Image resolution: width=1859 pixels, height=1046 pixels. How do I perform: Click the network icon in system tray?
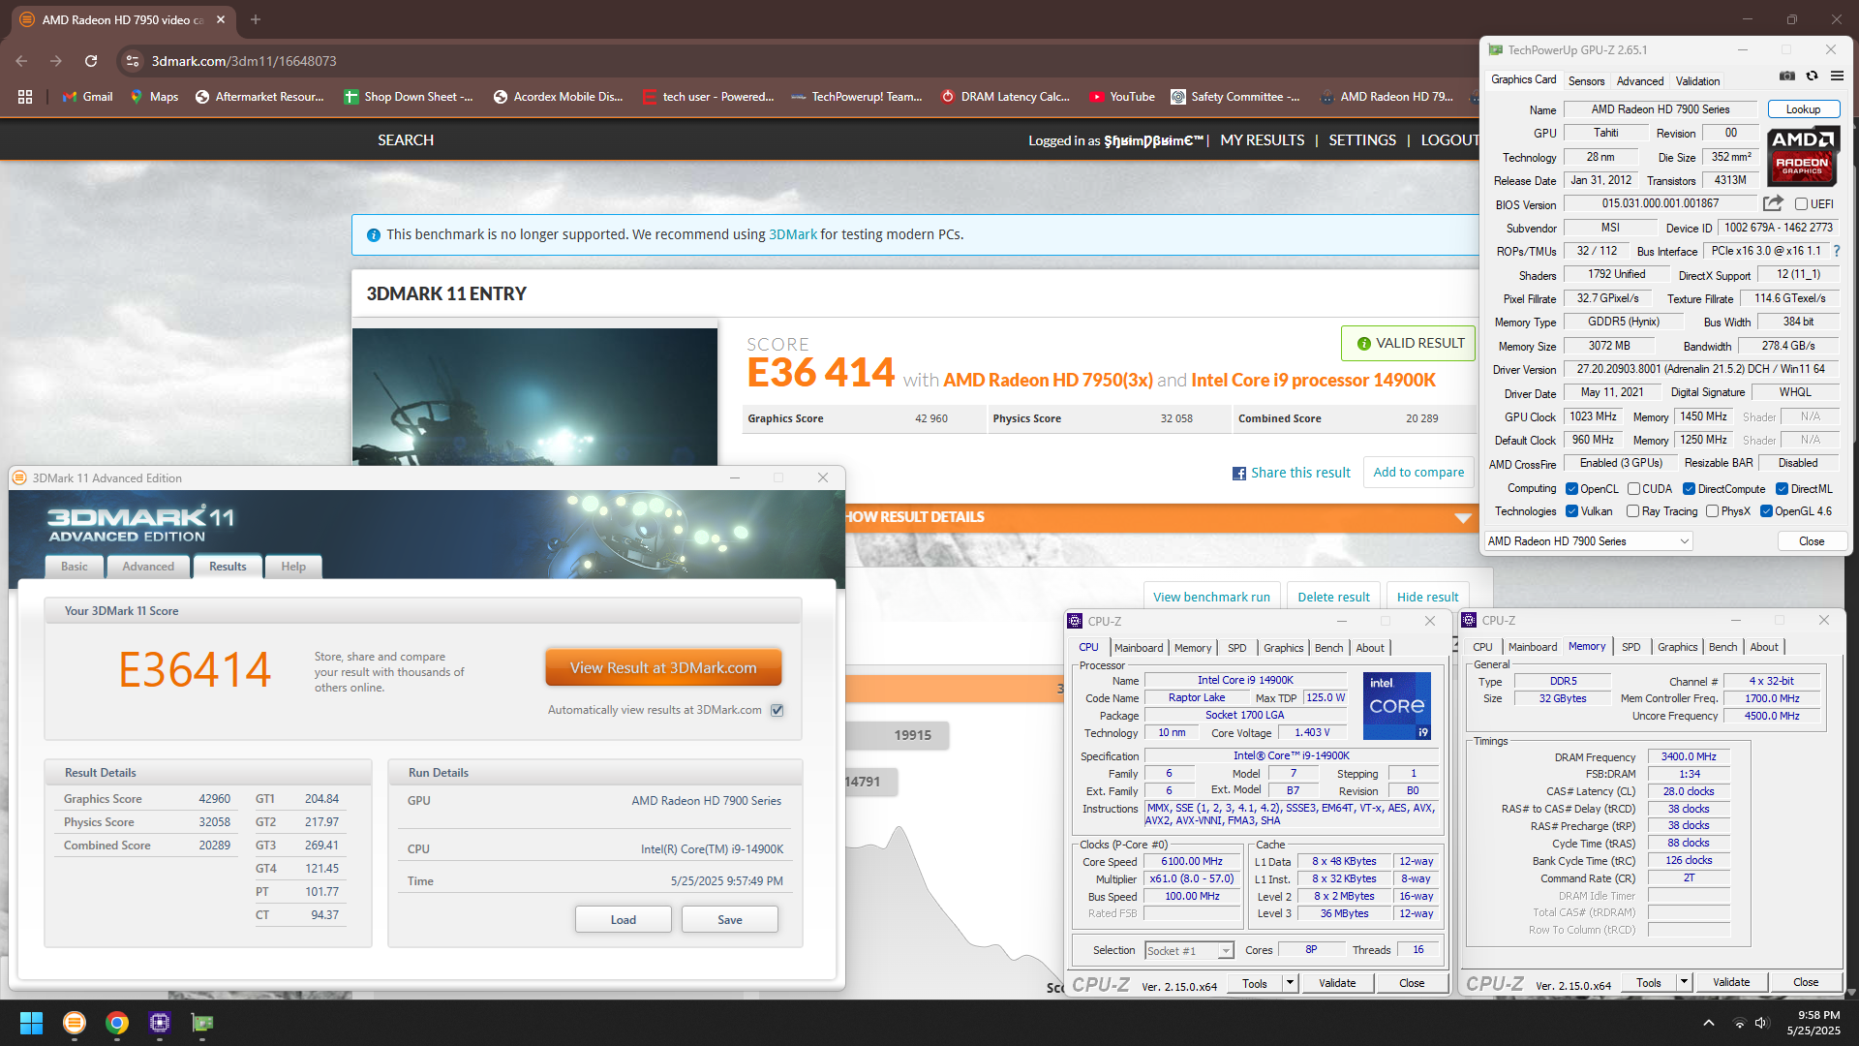[x=1739, y=1023]
